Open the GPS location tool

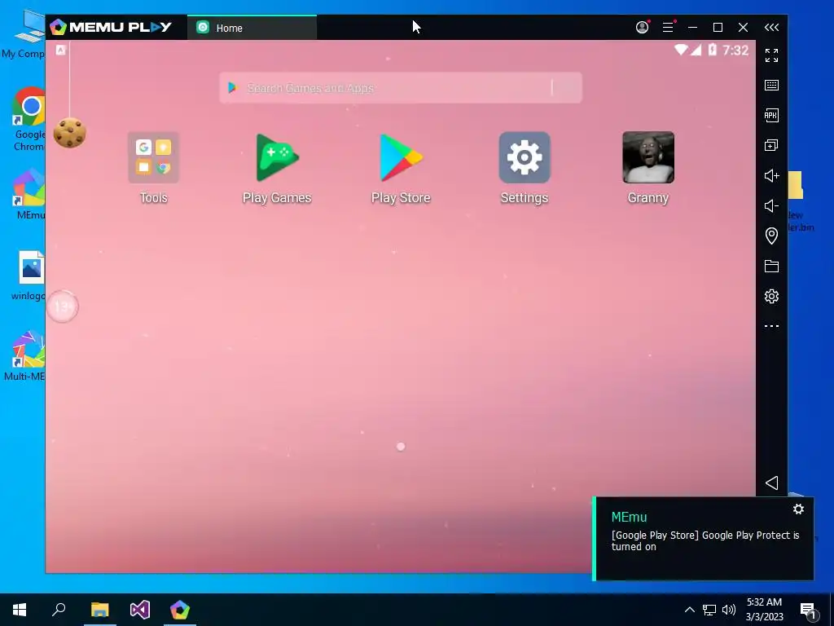coord(771,236)
